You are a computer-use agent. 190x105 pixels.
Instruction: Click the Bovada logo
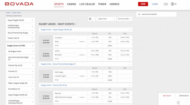click(x=19, y=4)
